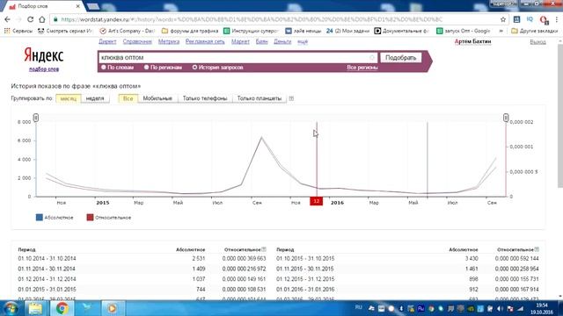Expand hidden bookmarks chevron
Viewport: 563px width, 316px height.
[501, 31]
